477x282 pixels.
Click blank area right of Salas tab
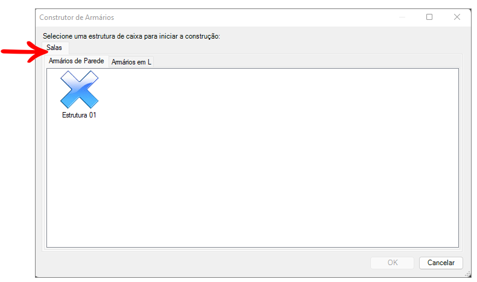pyautogui.click(x=241, y=47)
